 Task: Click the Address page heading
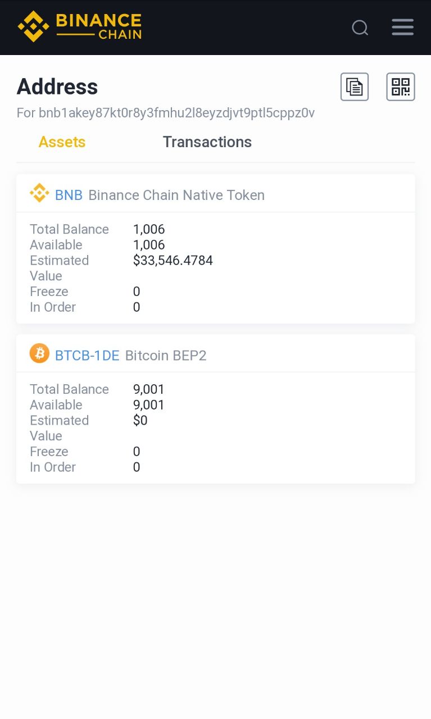click(57, 87)
